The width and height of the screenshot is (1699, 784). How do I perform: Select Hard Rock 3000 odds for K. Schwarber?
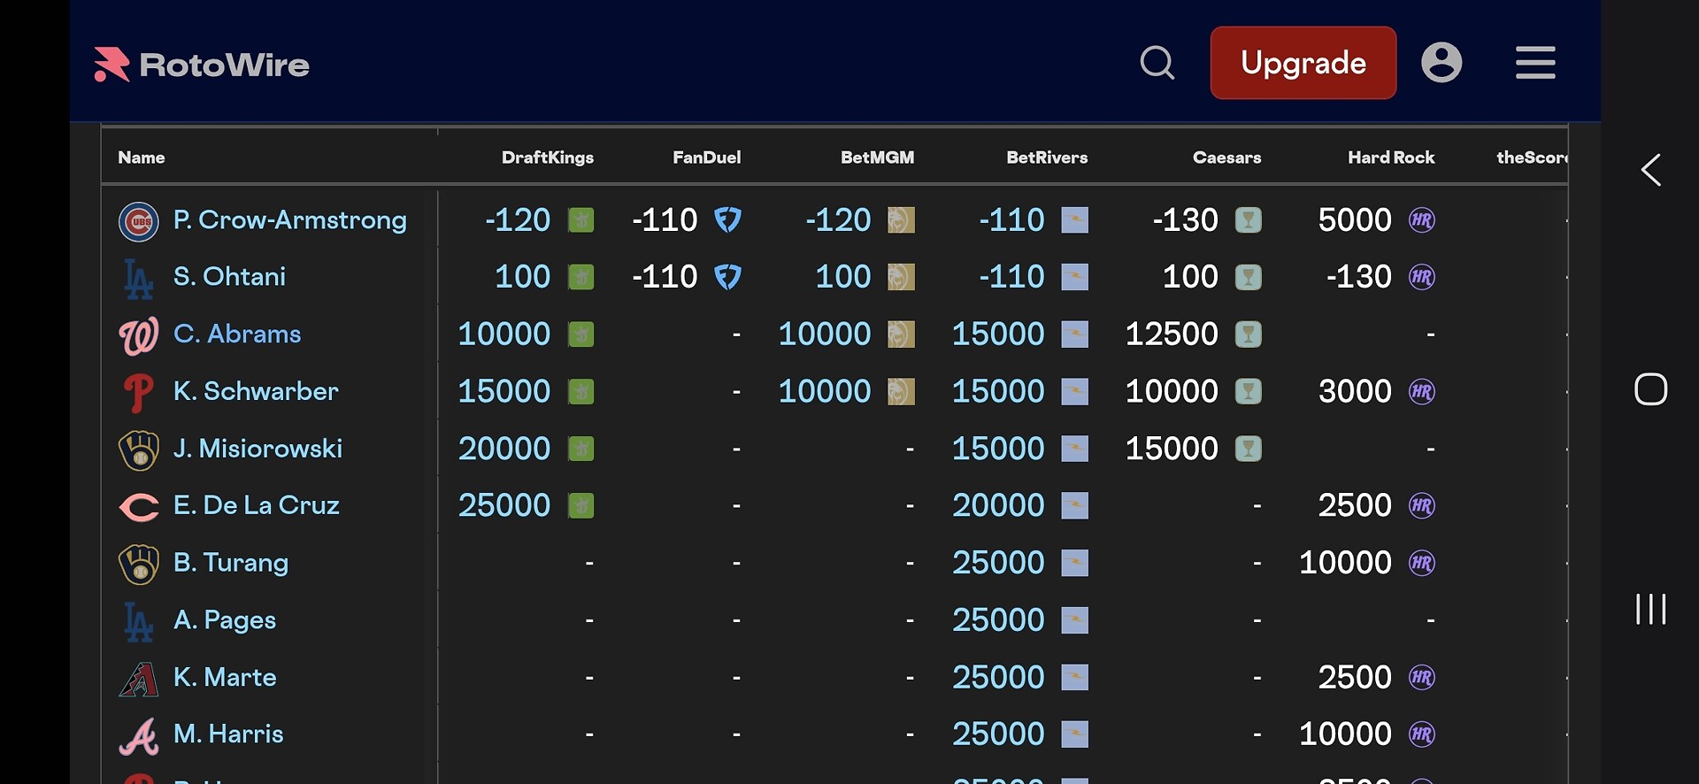pos(1355,391)
